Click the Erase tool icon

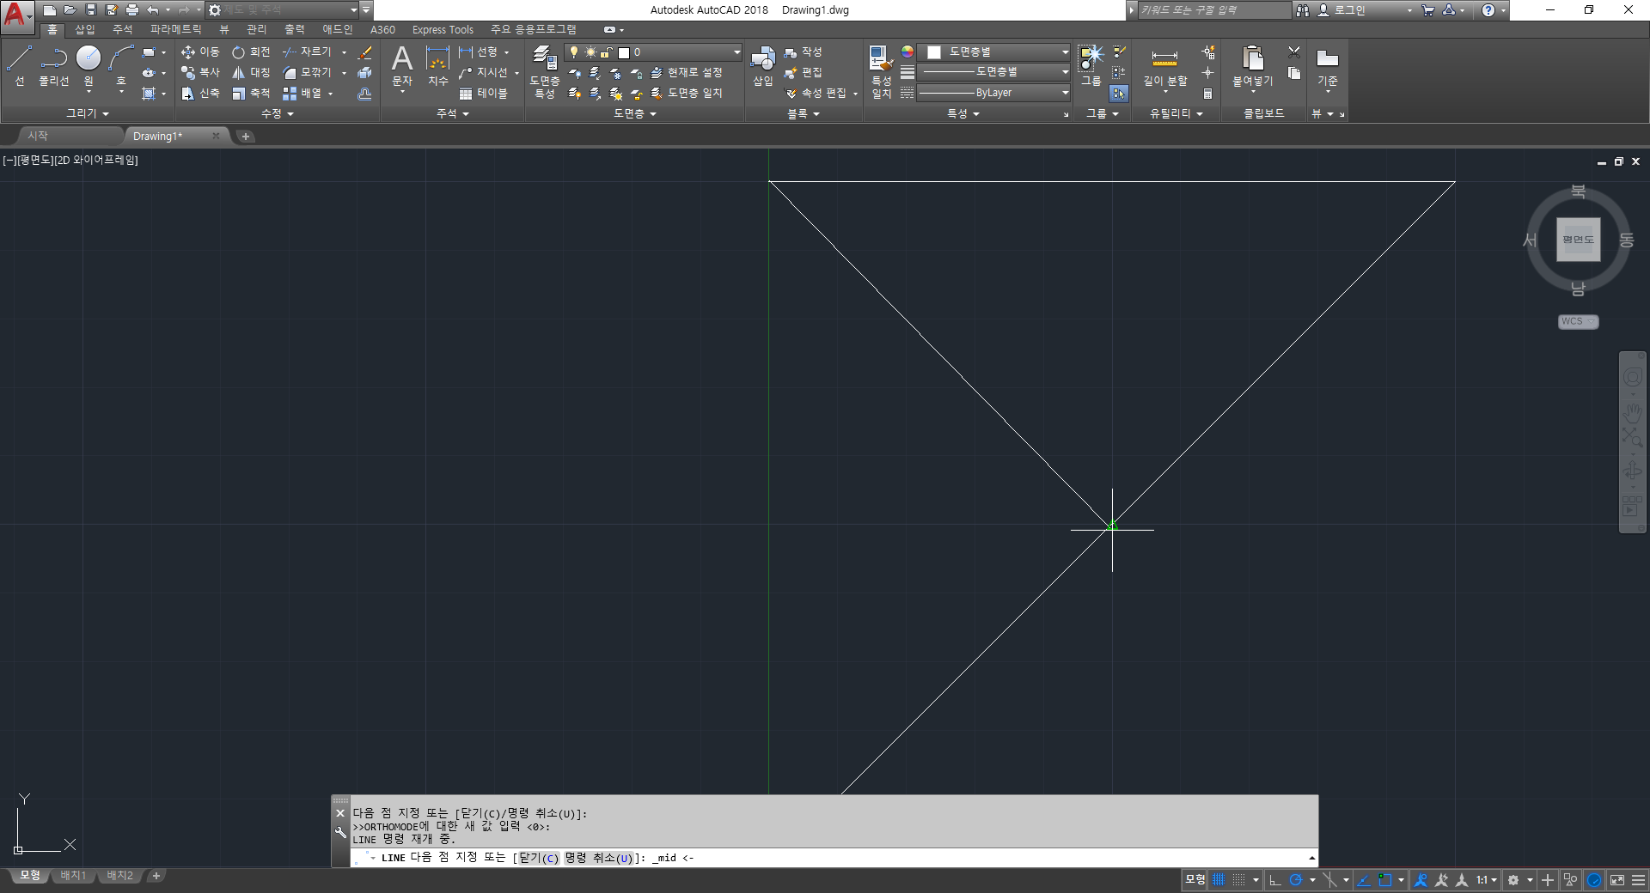(x=364, y=52)
